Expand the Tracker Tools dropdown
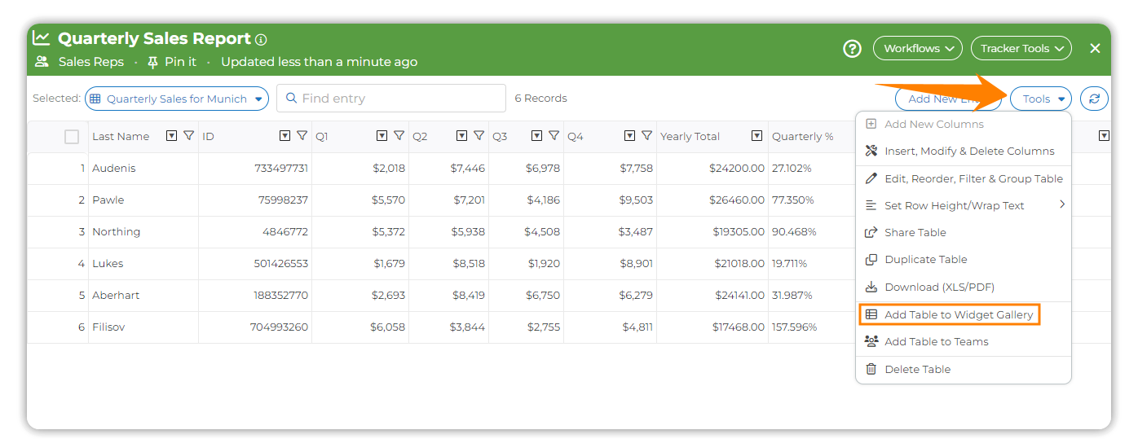The width and height of the screenshot is (1138, 439). (1021, 49)
